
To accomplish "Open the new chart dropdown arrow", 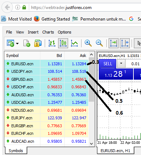I will point(17,43).
